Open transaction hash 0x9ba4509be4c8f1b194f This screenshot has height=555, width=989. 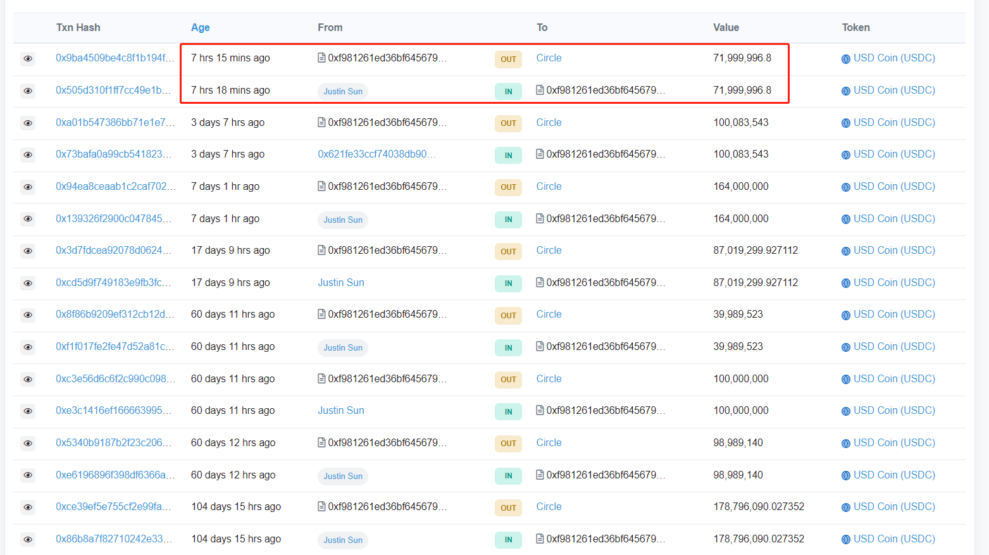[x=115, y=58]
